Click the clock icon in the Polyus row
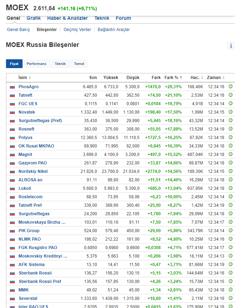Viewport: 235px width, 308px height. [x=231, y=137]
